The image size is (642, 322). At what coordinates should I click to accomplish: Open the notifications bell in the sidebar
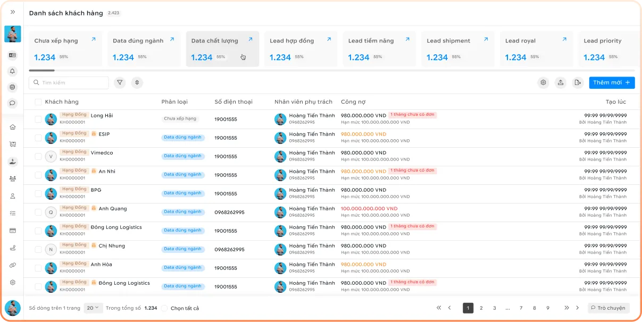[x=13, y=71]
